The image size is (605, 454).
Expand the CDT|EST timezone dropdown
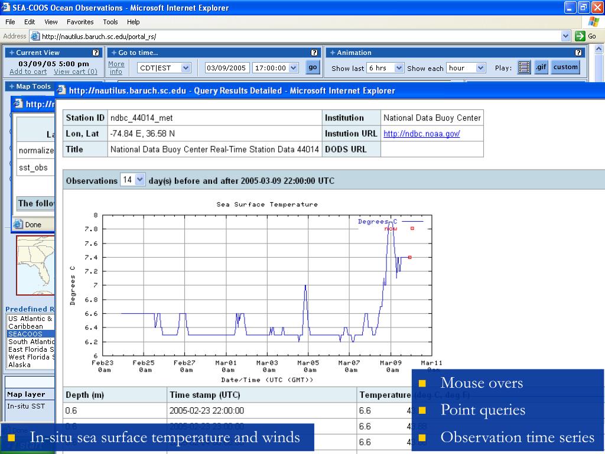click(186, 68)
